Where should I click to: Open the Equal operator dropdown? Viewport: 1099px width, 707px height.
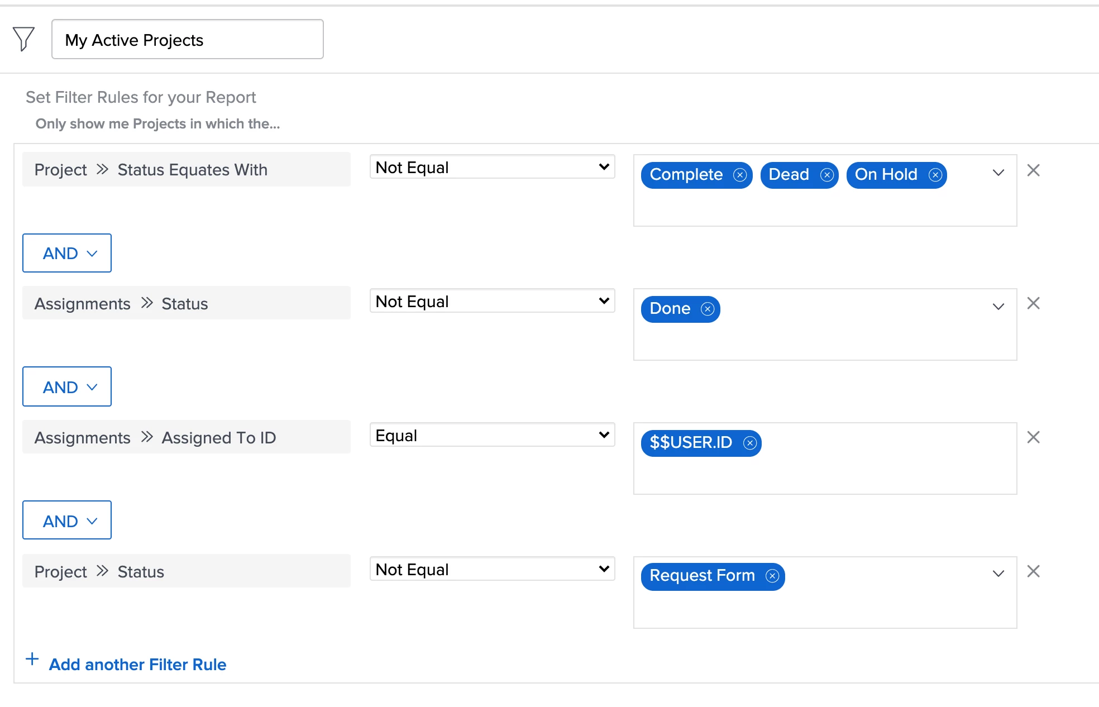pos(492,435)
